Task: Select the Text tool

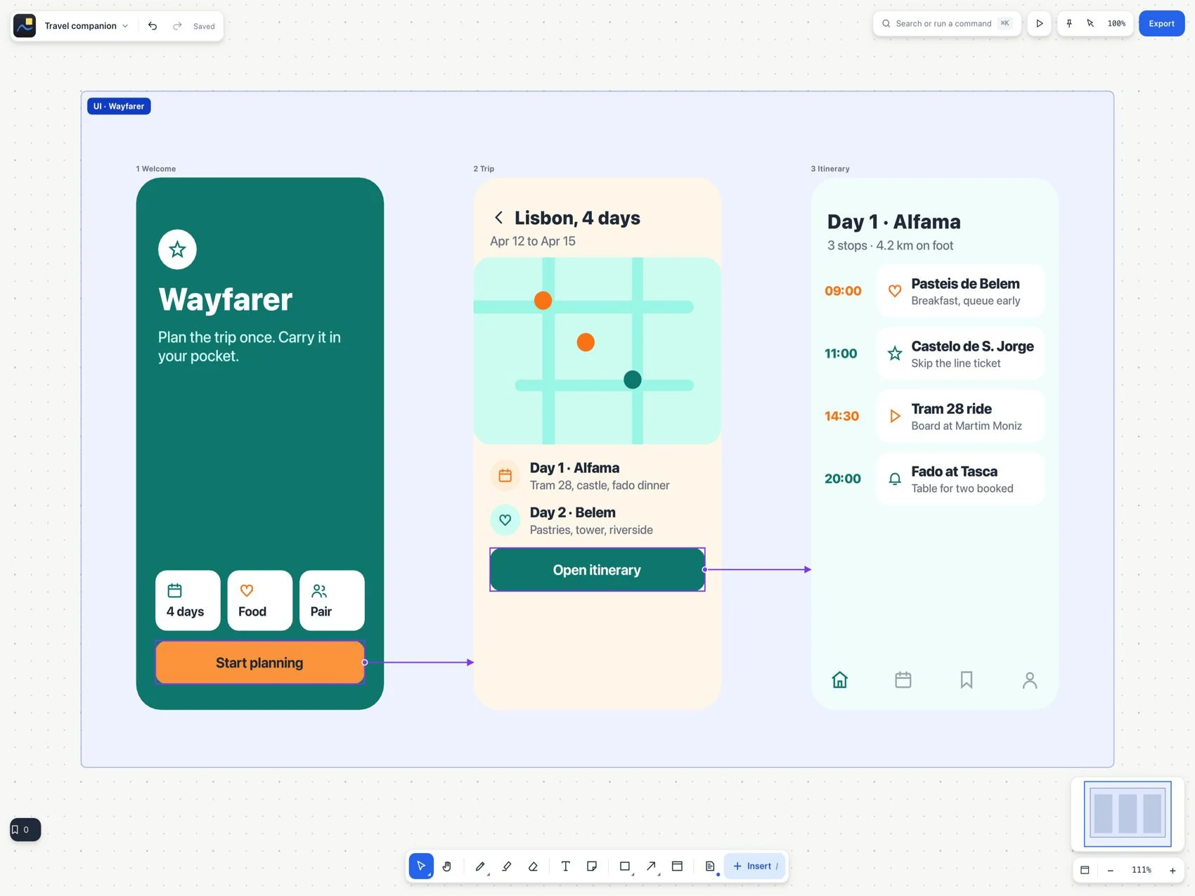Action: (565, 866)
